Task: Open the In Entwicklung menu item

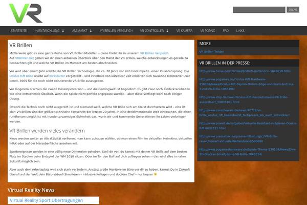Action: [47, 31]
